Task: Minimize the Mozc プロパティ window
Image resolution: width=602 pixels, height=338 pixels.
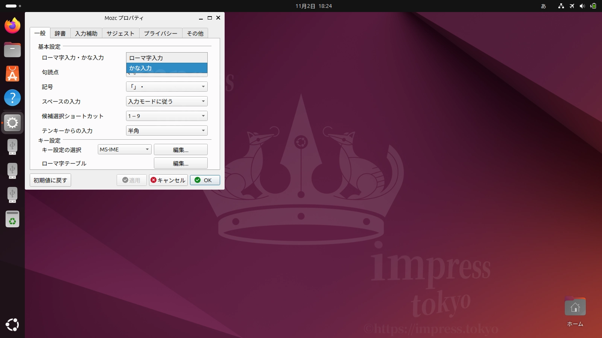Action: (x=201, y=18)
